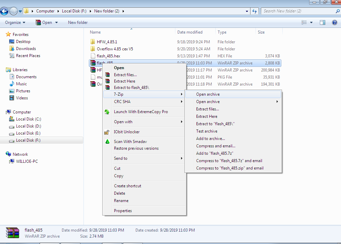341x244 pixels.
Task: Sort by Date modified column header
Action: 190,32
